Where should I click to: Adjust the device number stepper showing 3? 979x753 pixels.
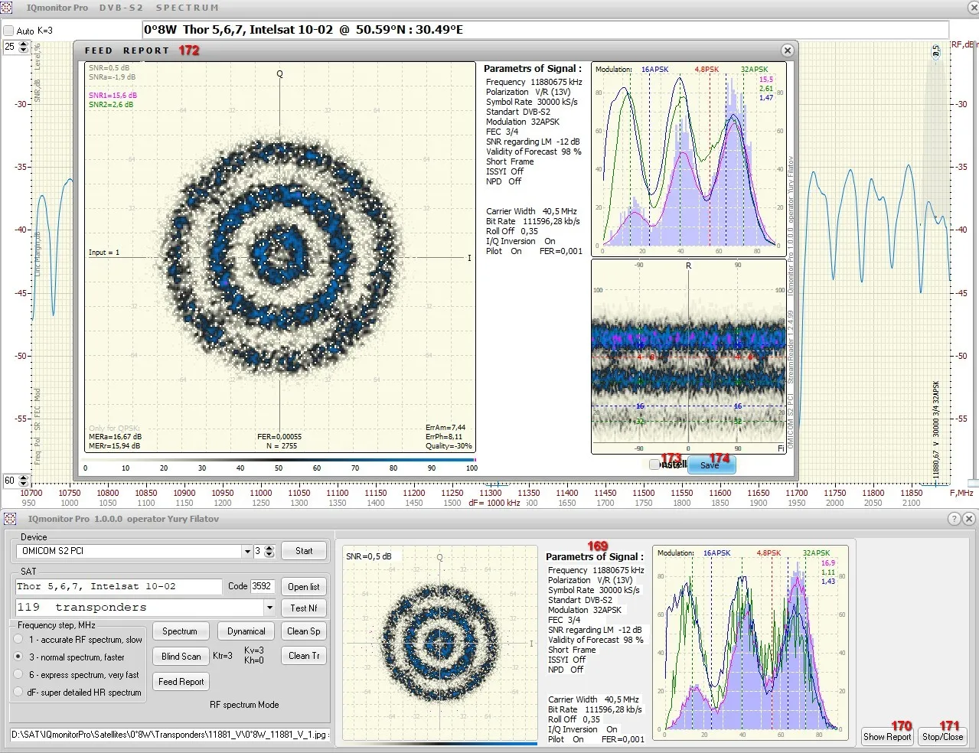click(x=269, y=551)
